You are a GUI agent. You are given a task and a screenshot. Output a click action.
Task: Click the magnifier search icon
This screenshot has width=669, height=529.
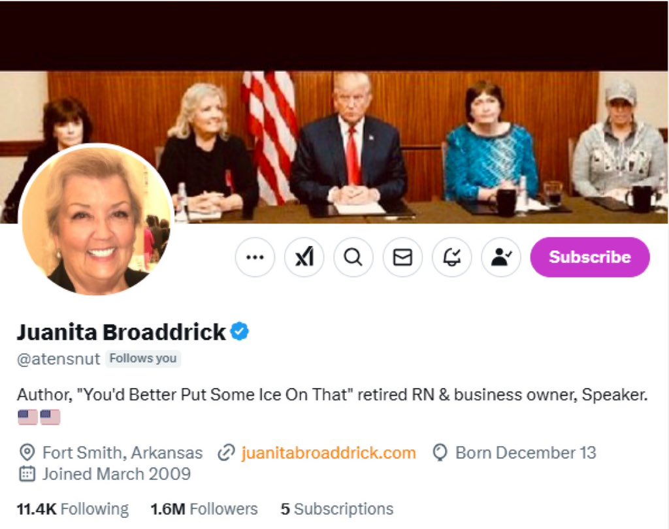[x=353, y=257]
